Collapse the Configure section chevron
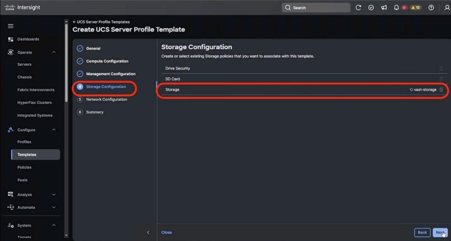 (54, 130)
